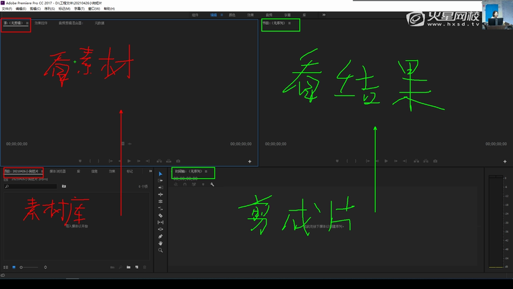Select the Zoom magnifier tool
Screen dimensions: 513x289
tap(161, 251)
